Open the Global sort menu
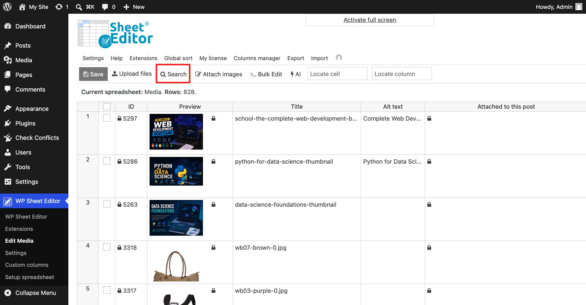Screen dimensions: 586x305 point(178,58)
